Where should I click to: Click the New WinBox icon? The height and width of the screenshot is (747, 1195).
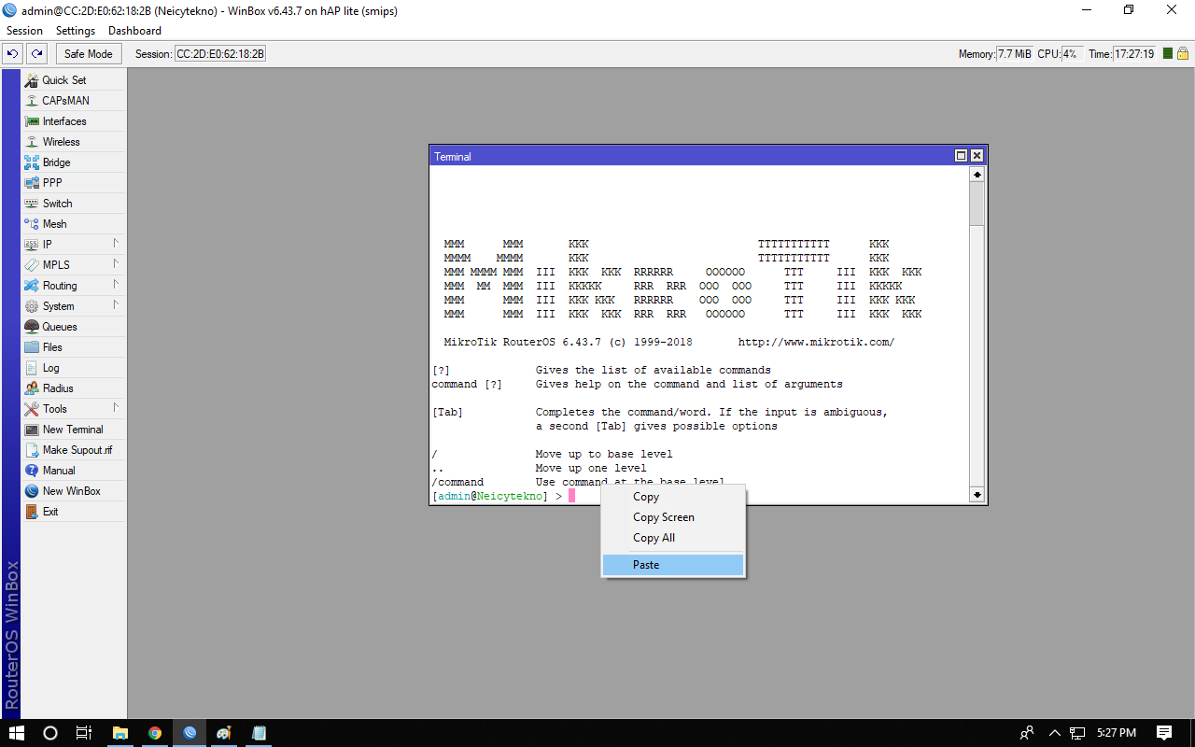(32, 491)
